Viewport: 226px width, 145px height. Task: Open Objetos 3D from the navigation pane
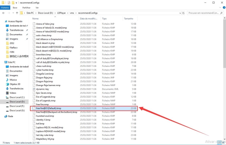coord(15,84)
